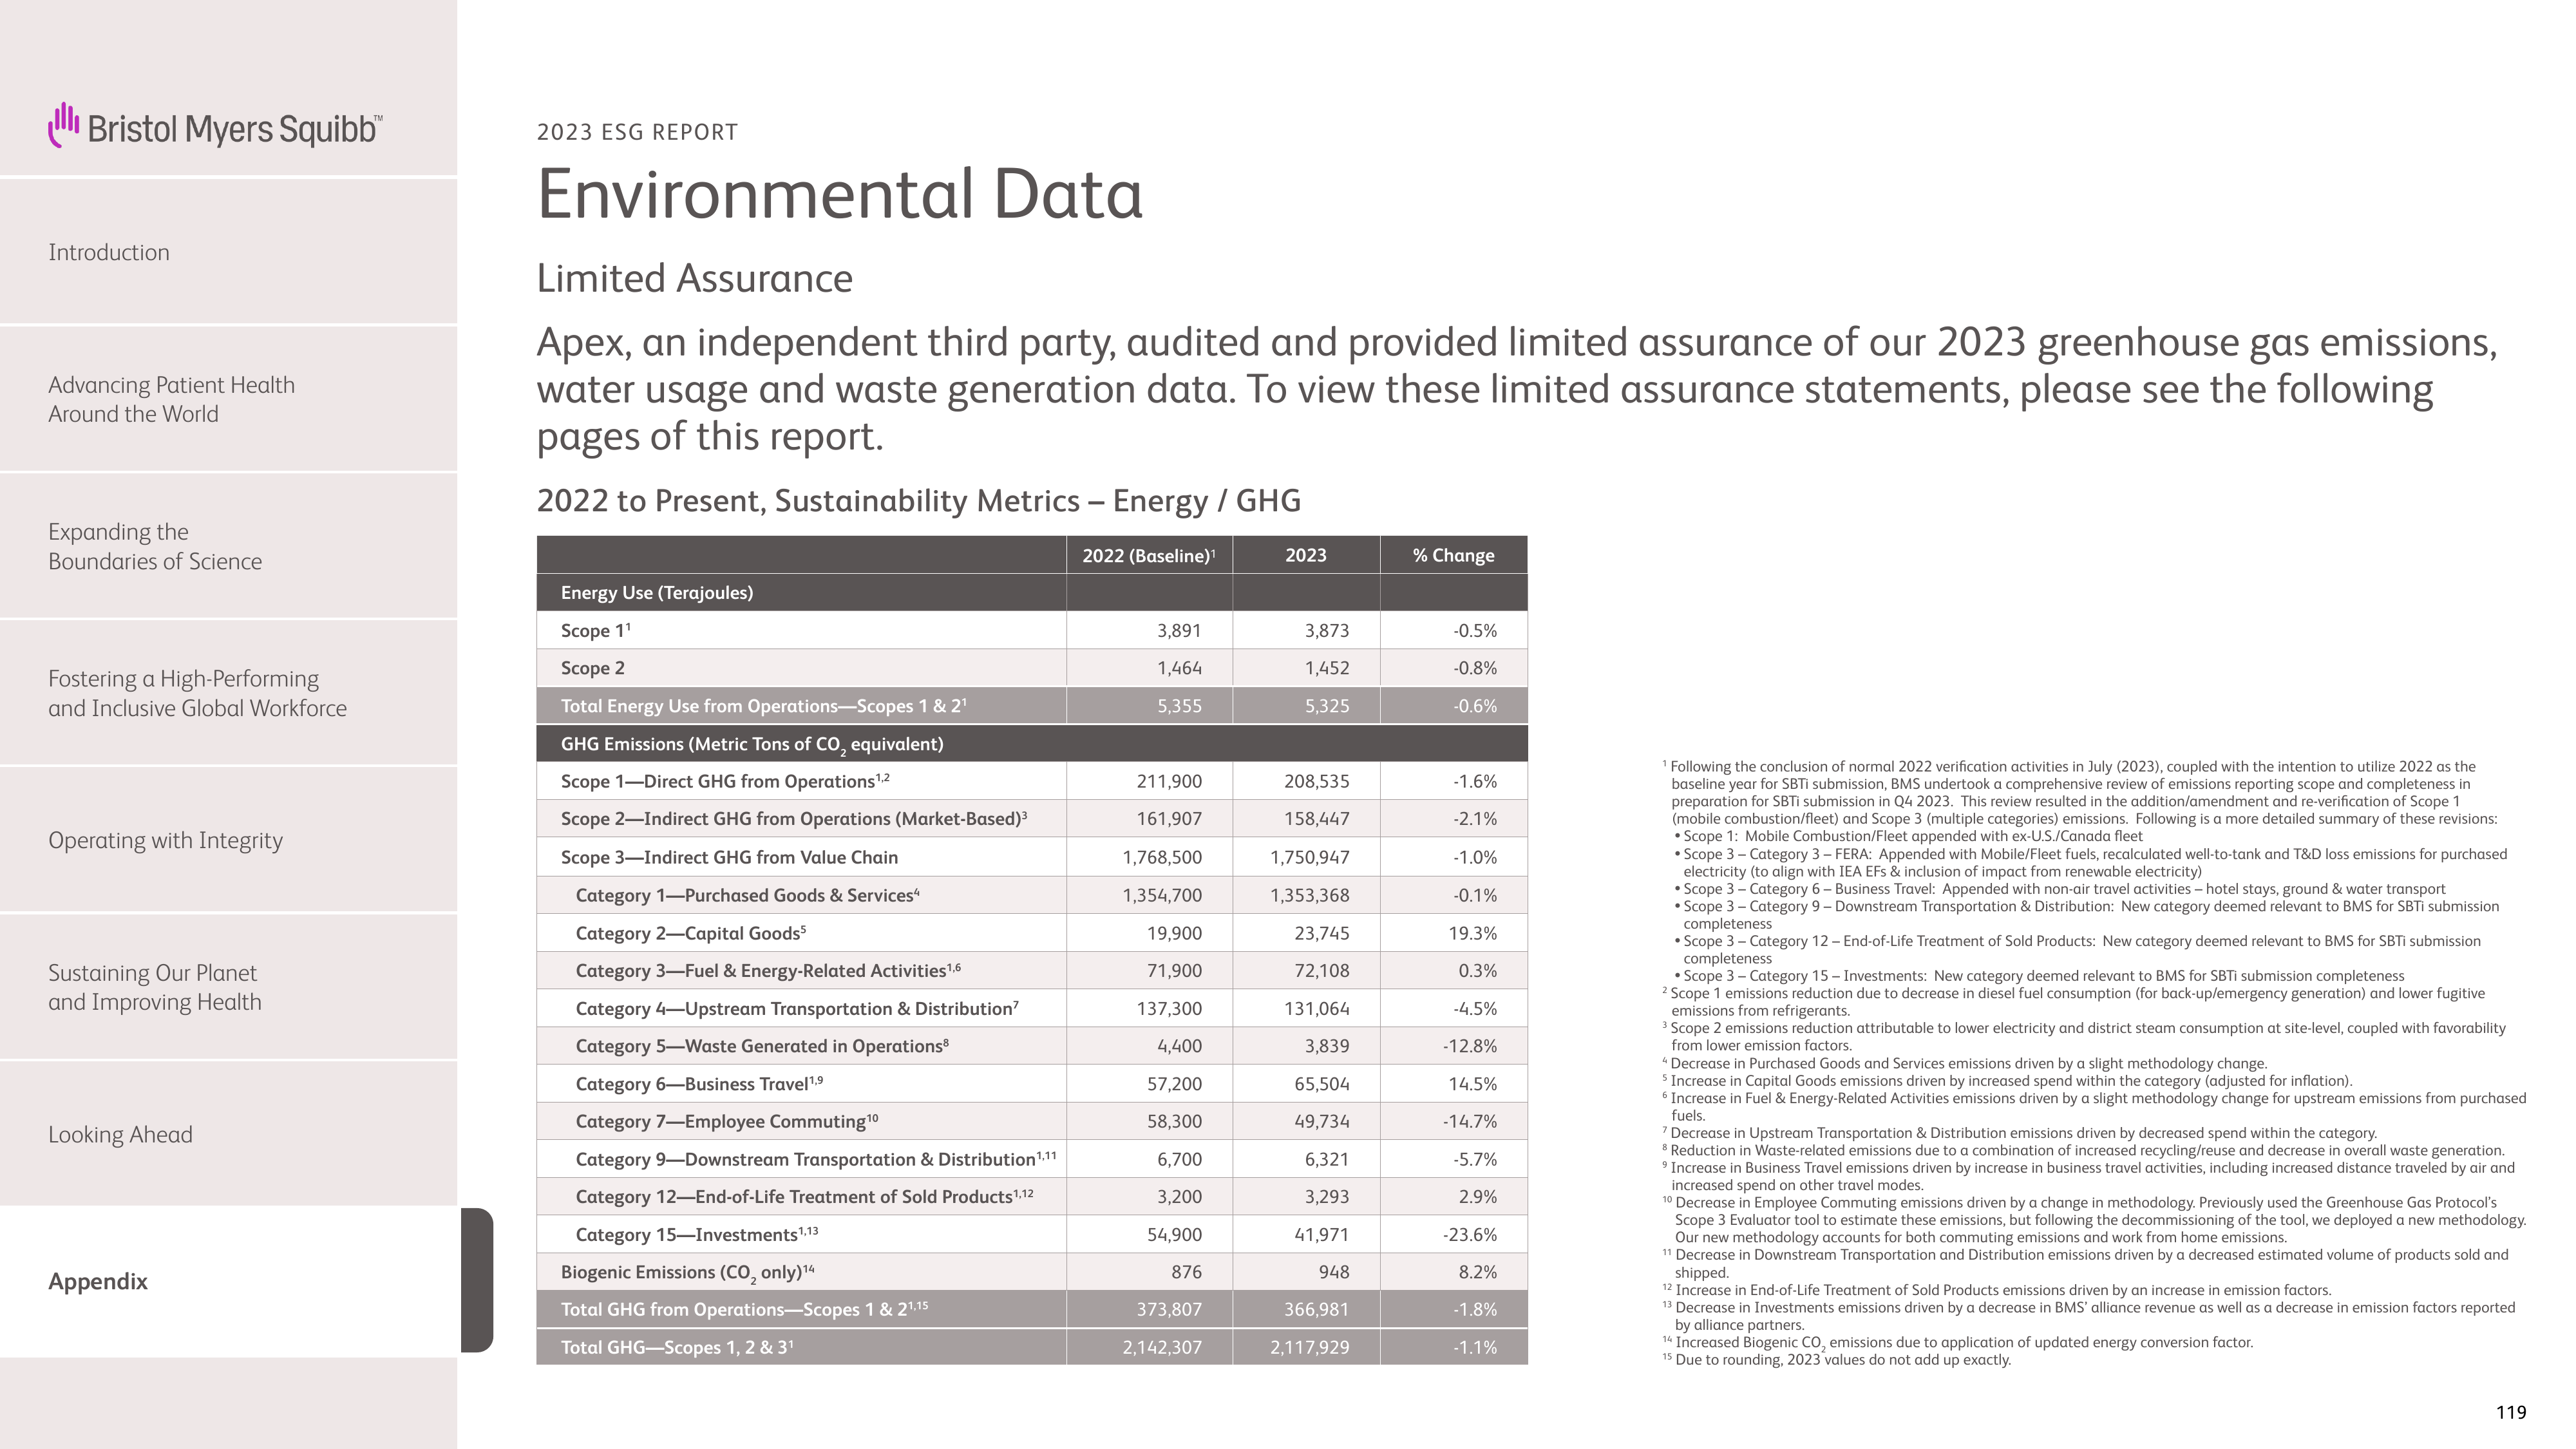Select the 19.3% change value
Screen dimensions: 2576x1449
[1472, 933]
